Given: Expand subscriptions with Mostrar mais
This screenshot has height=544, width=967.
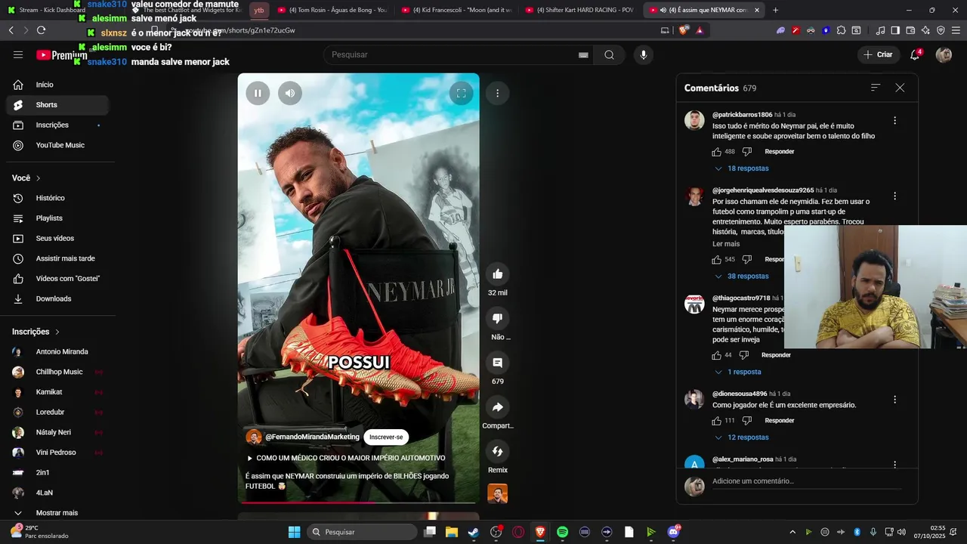Looking at the screenshot, I should 57,513.
